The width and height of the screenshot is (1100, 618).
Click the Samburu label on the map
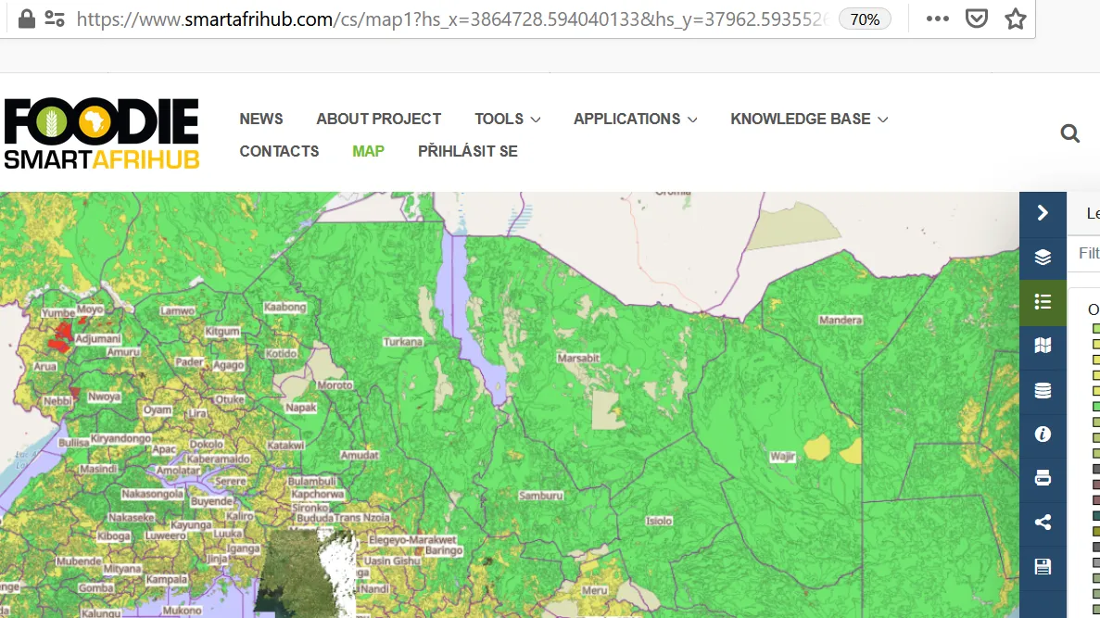(x=540, y=496)
